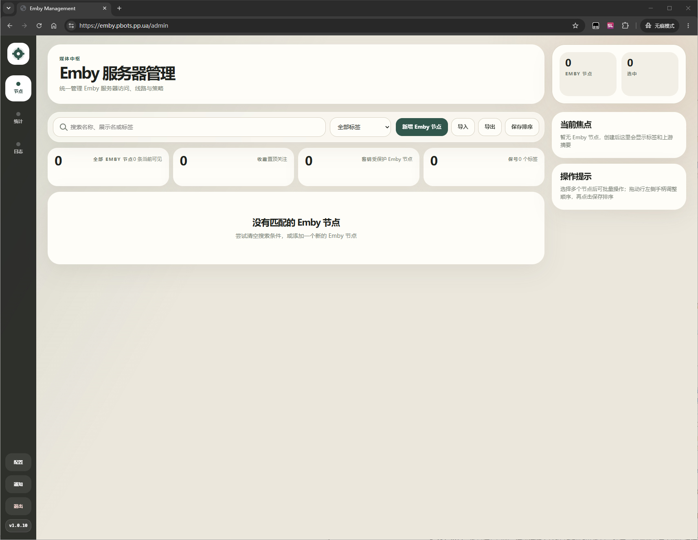Click the 密钥受保护 Emby 节点 card
The width and height of the screenshot is (698, 540).
359,167
